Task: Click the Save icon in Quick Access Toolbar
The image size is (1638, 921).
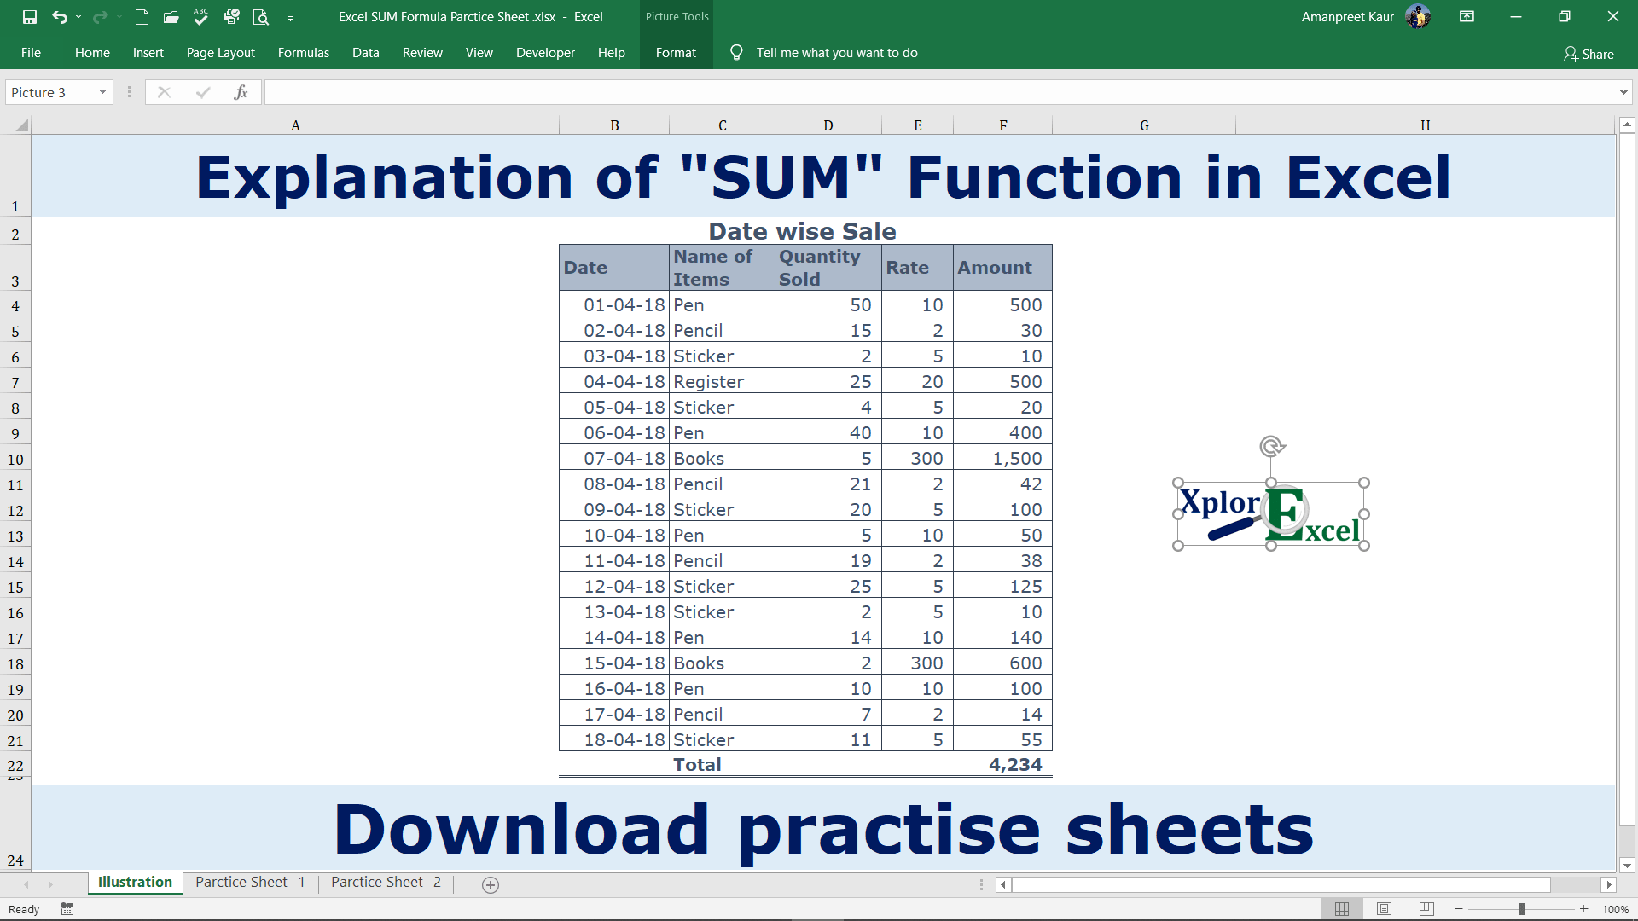Action: 30,17
